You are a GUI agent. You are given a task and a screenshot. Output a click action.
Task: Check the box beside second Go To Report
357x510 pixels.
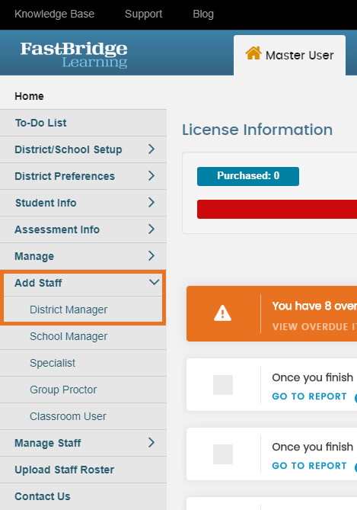click(223, 454)
